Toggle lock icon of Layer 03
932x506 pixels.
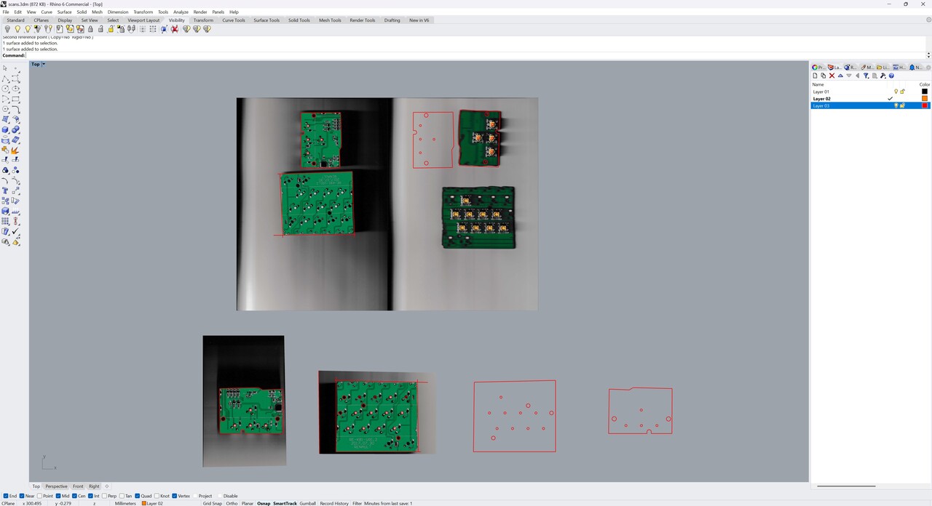click(902, 105)
